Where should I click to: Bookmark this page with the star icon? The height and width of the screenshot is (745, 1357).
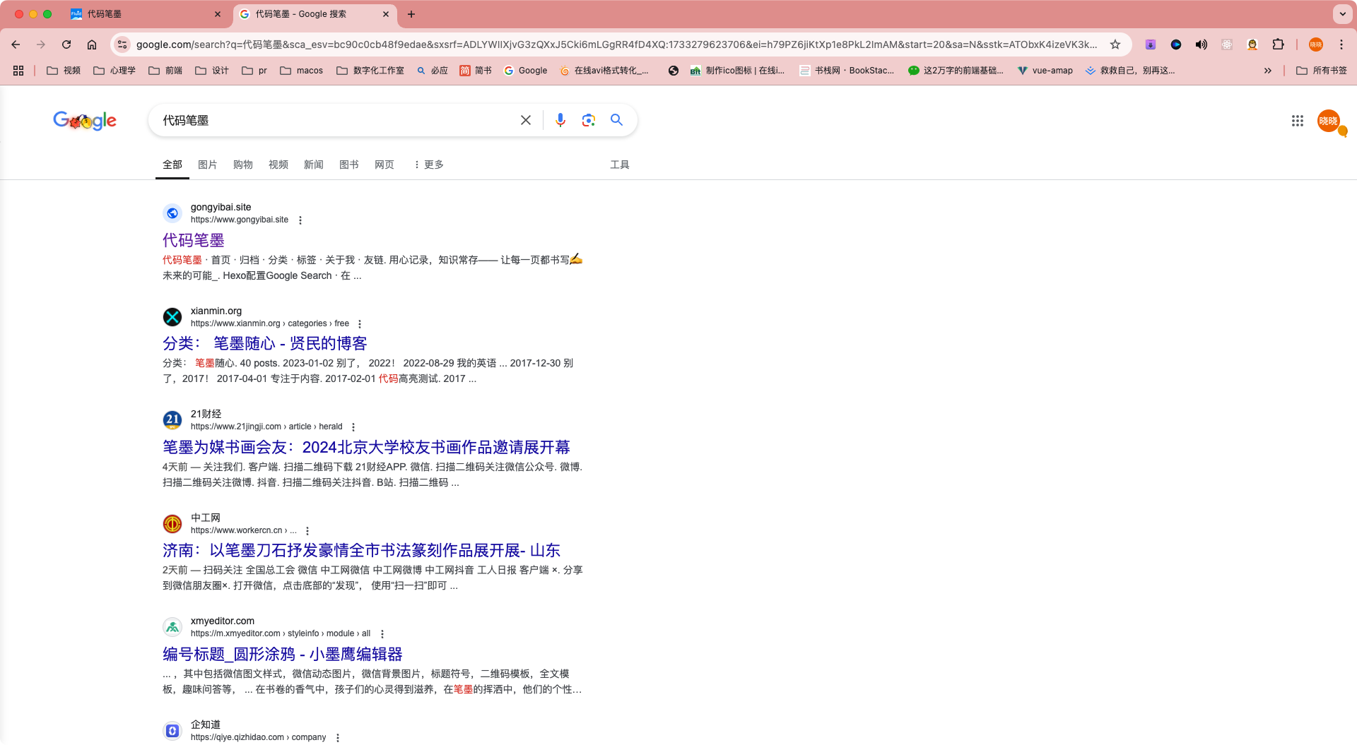pyautogui.click(x=1115, y=44)
